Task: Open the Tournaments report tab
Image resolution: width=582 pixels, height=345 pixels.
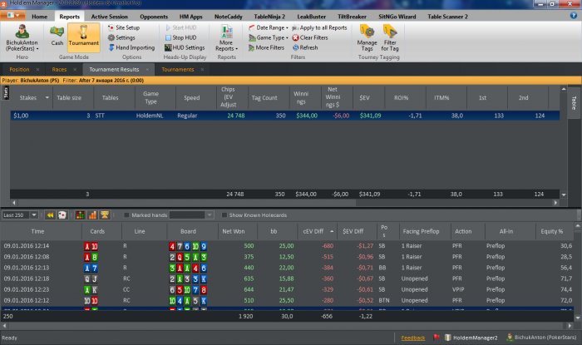Action: (179, 70)
